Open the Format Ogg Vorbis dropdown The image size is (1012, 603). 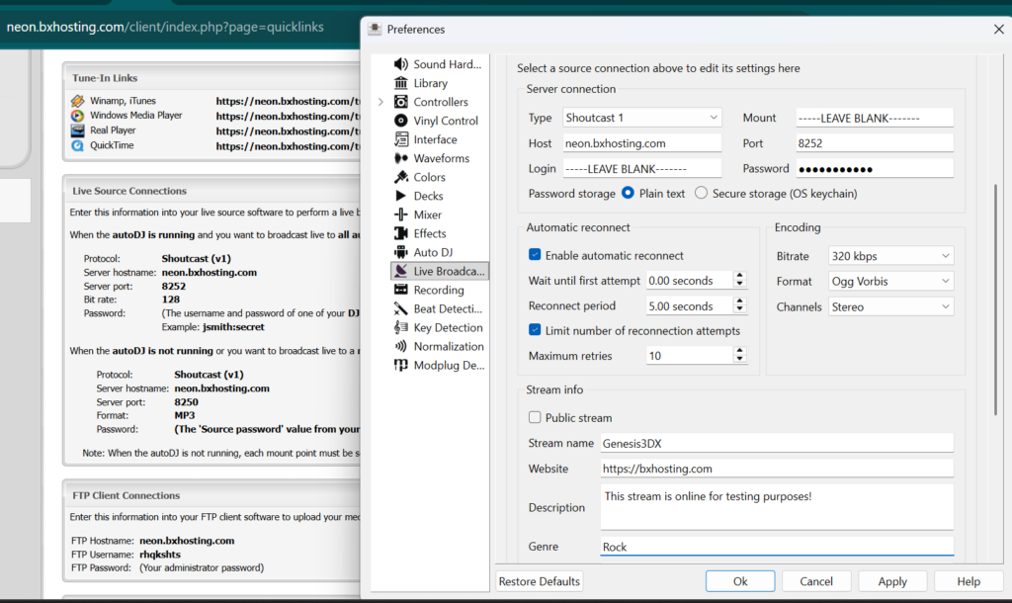(890, 282)
